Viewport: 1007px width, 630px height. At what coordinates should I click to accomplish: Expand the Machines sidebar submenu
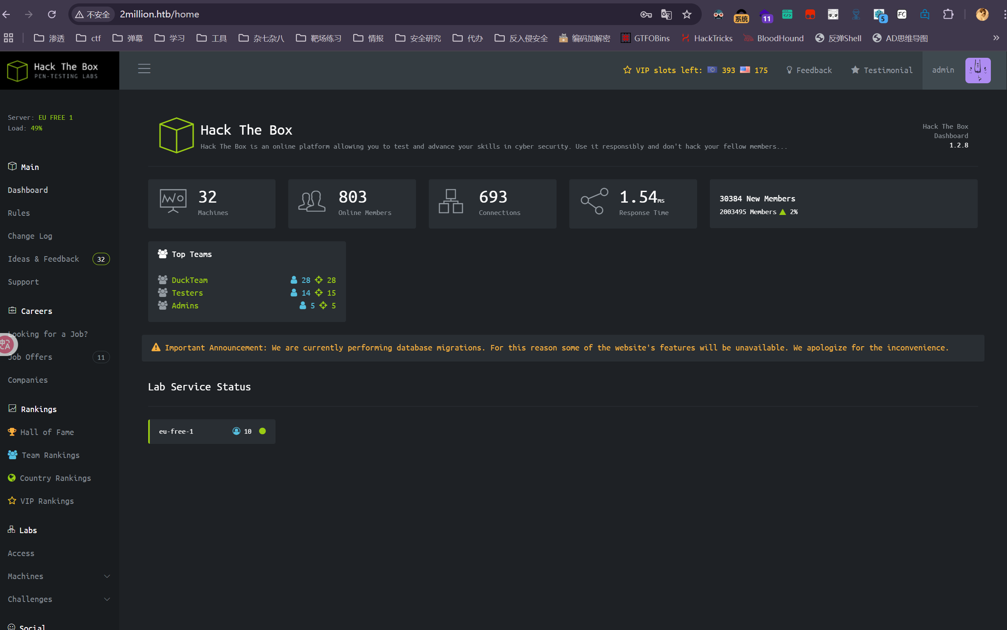(107, 576)
